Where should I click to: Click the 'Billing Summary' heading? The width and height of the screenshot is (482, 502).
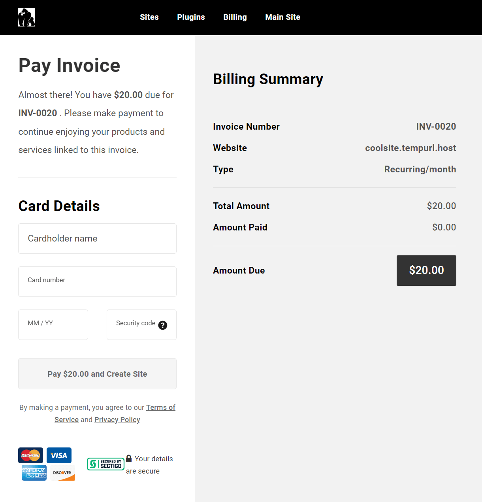[268, 79]
